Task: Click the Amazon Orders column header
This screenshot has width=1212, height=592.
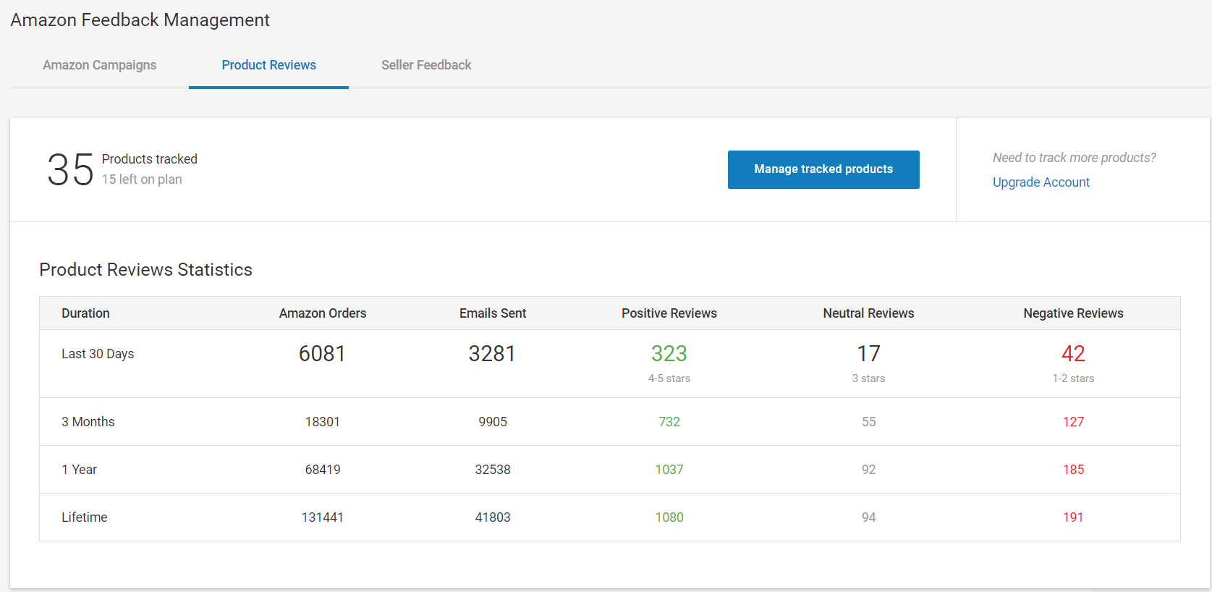Action: [323, 313]
